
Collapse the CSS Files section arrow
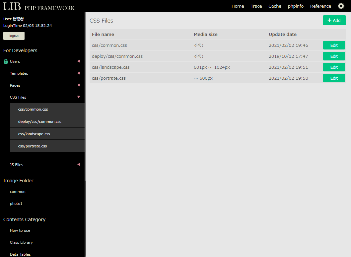click(79, 97)
